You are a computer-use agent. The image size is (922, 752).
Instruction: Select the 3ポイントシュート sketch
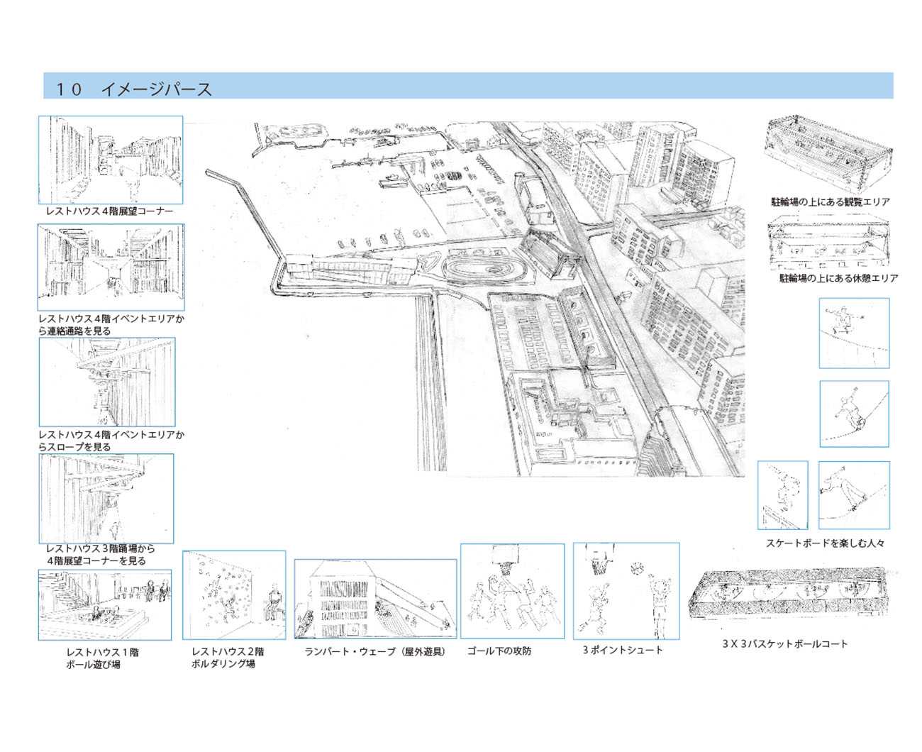[x=626, y=590]
